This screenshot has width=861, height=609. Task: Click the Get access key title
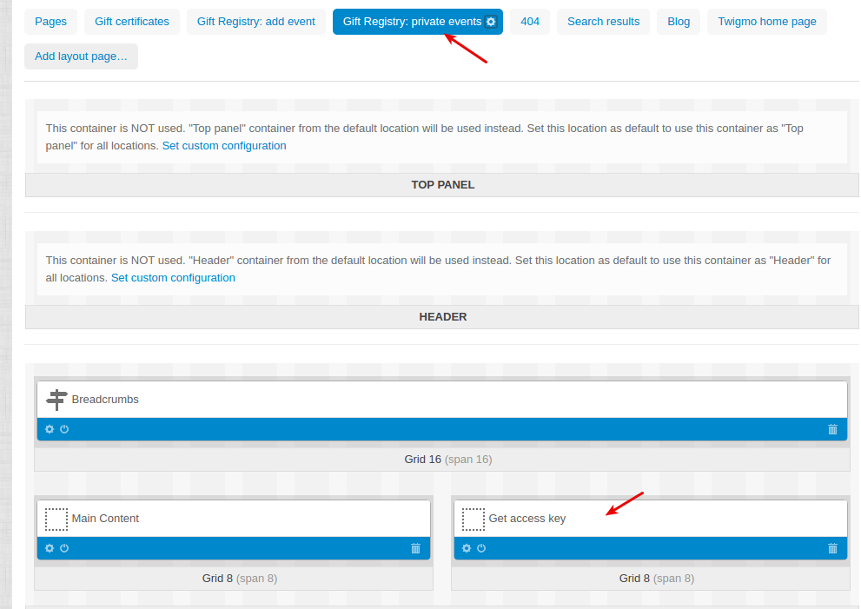click(x=527, y=519)
